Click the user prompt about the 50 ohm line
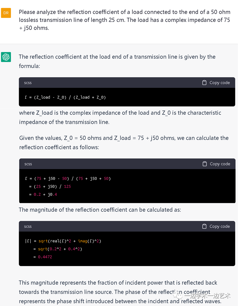This screenshot has height=306, width=238. point(124,20)
